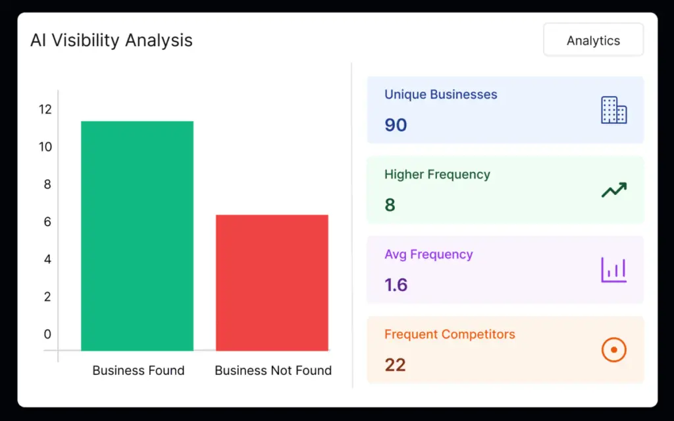Click the Unique Businesses card
Screen dimensions: 674x421
click(505, 110)
